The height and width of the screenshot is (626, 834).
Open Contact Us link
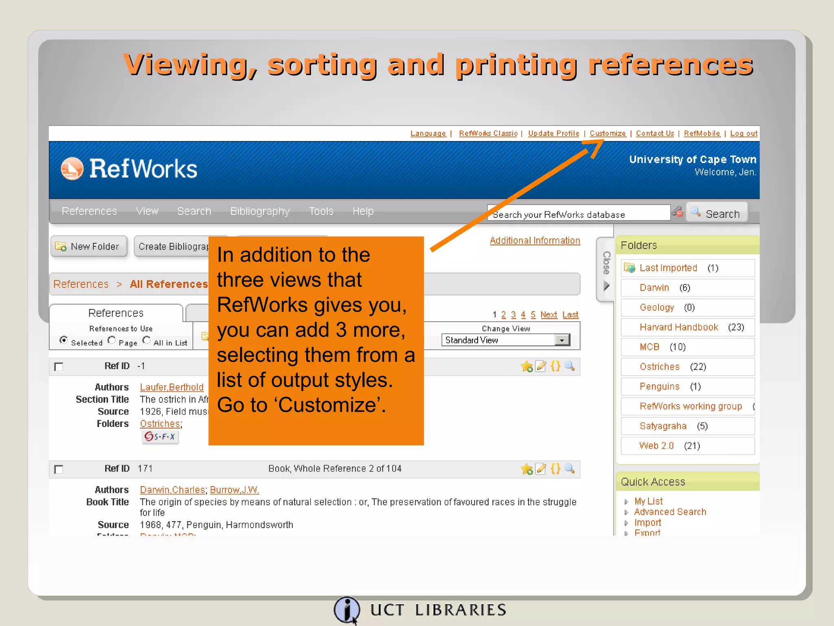[x=655, y=133]
